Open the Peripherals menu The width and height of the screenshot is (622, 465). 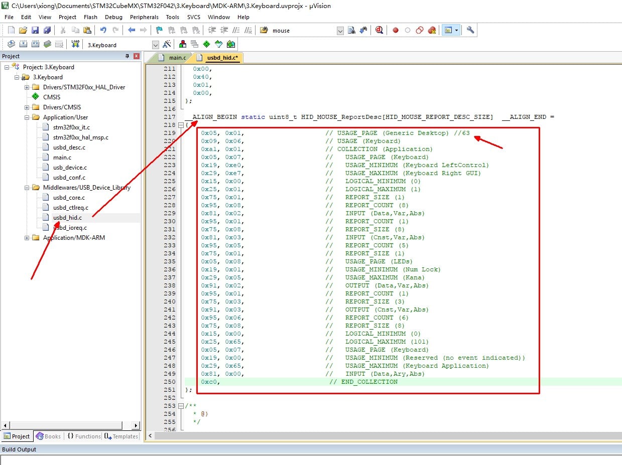pos(144,17)
